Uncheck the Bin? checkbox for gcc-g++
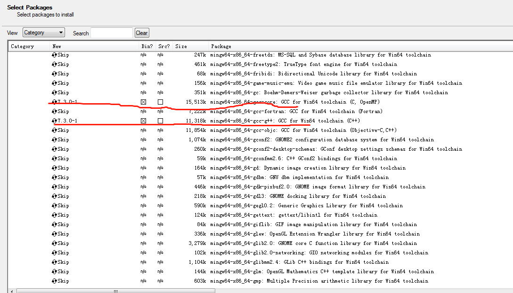This screenshot has height=293, width=513. (x=144, y=121)
